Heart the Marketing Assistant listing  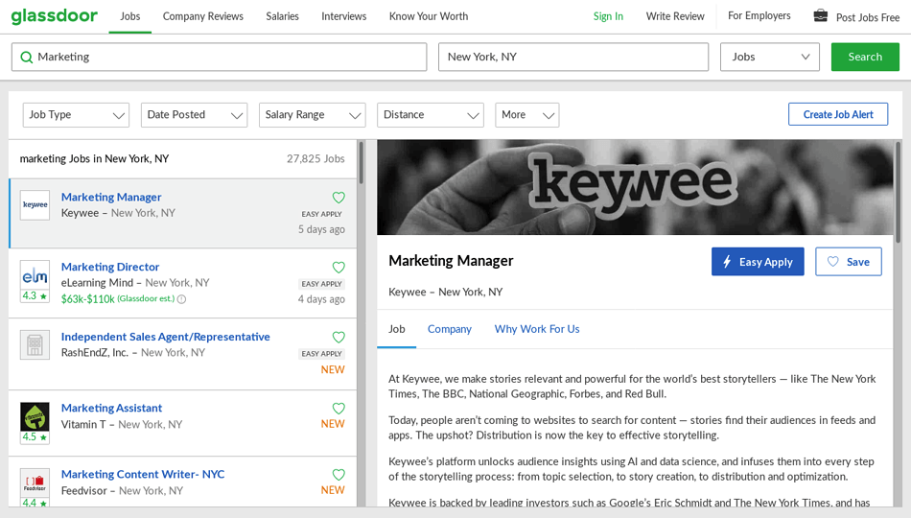click(339, 409)
